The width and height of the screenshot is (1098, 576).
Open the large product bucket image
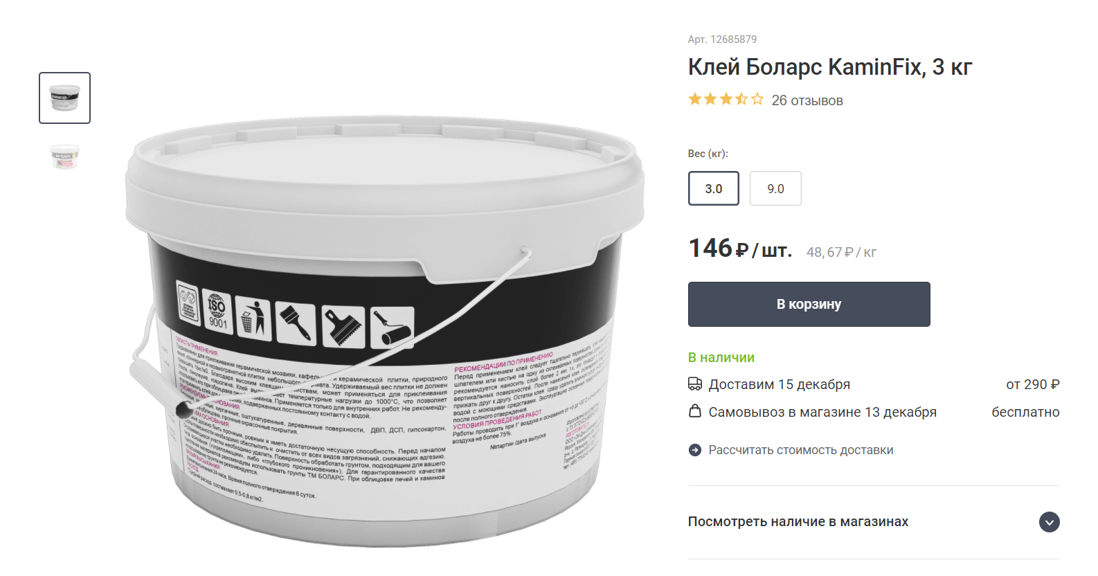(x=386, y=331)
